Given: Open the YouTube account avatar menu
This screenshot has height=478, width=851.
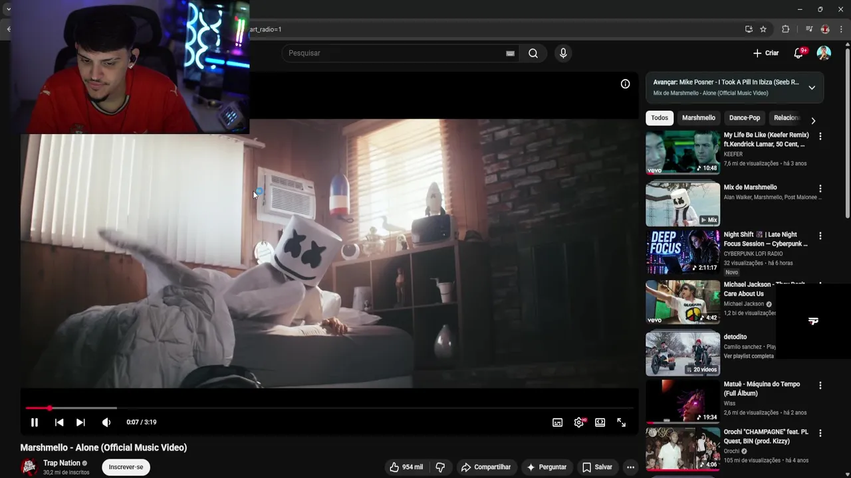Looking at the screenshot, I should click(824, 53).
